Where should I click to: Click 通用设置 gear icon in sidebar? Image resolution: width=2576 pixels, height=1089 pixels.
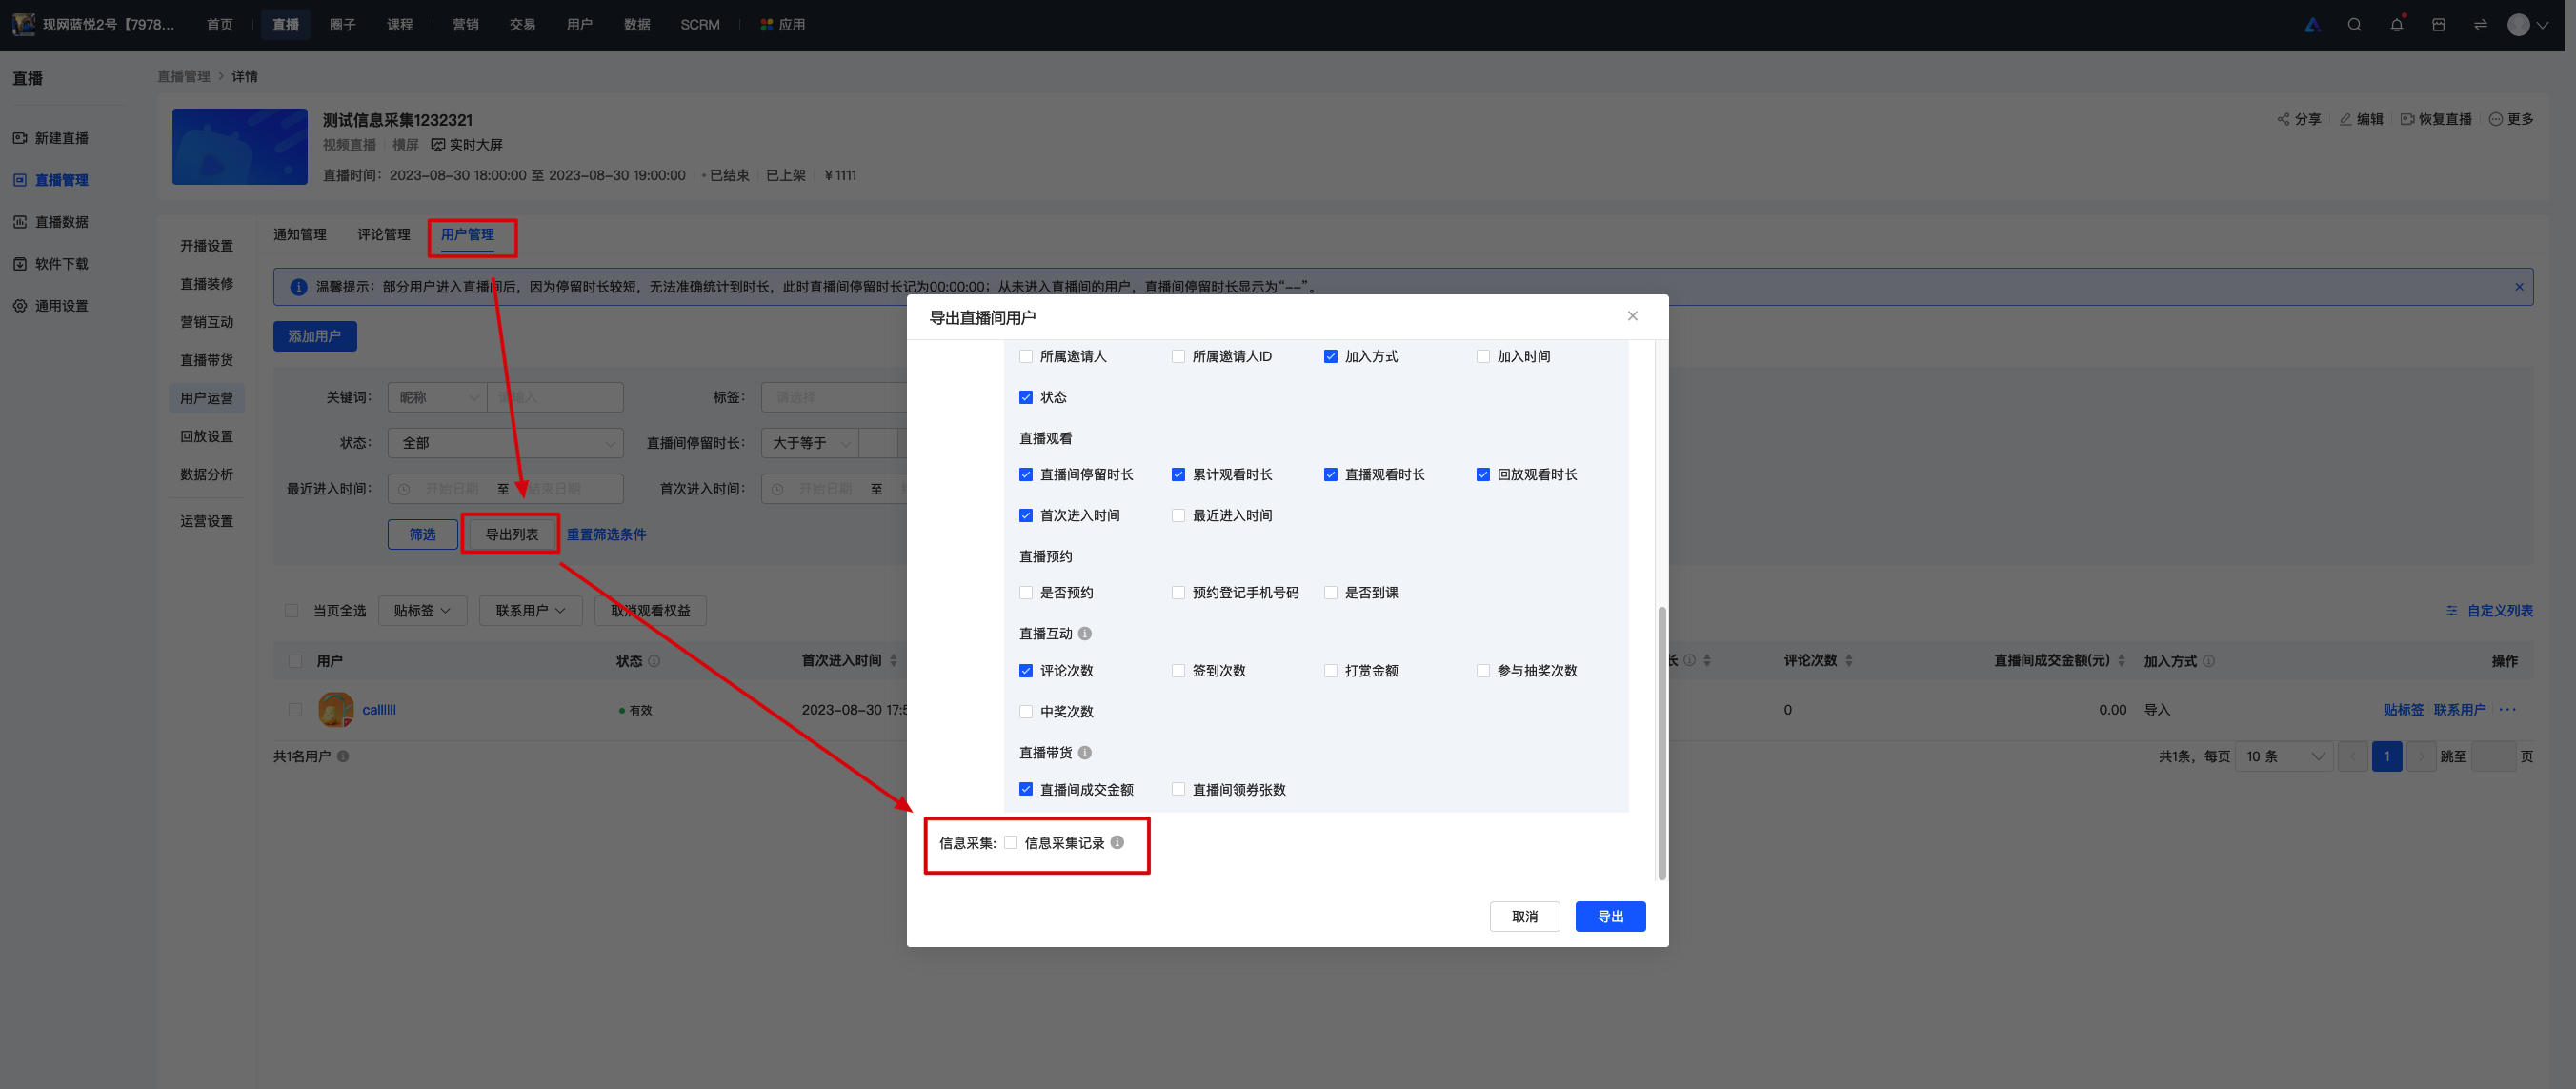coord(20,306)
